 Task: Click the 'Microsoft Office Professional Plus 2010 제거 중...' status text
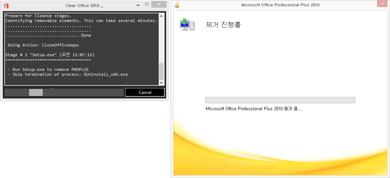click(254, 109)
